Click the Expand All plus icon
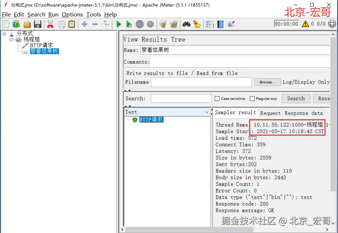Image resolution: width=338 pixels, height=233 pixels. (x=84, y=24)
